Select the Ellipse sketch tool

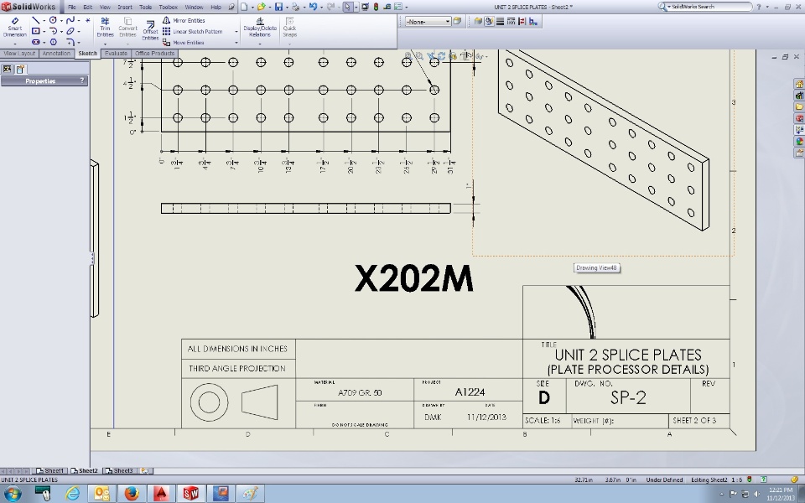pos(70,31)
